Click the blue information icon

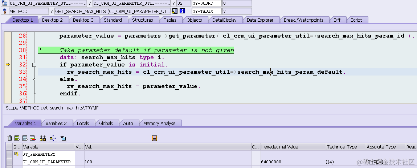pos(182,11)
